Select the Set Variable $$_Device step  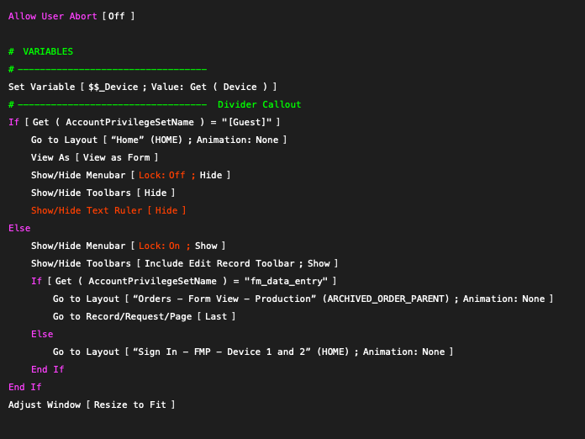coord(143,87)
